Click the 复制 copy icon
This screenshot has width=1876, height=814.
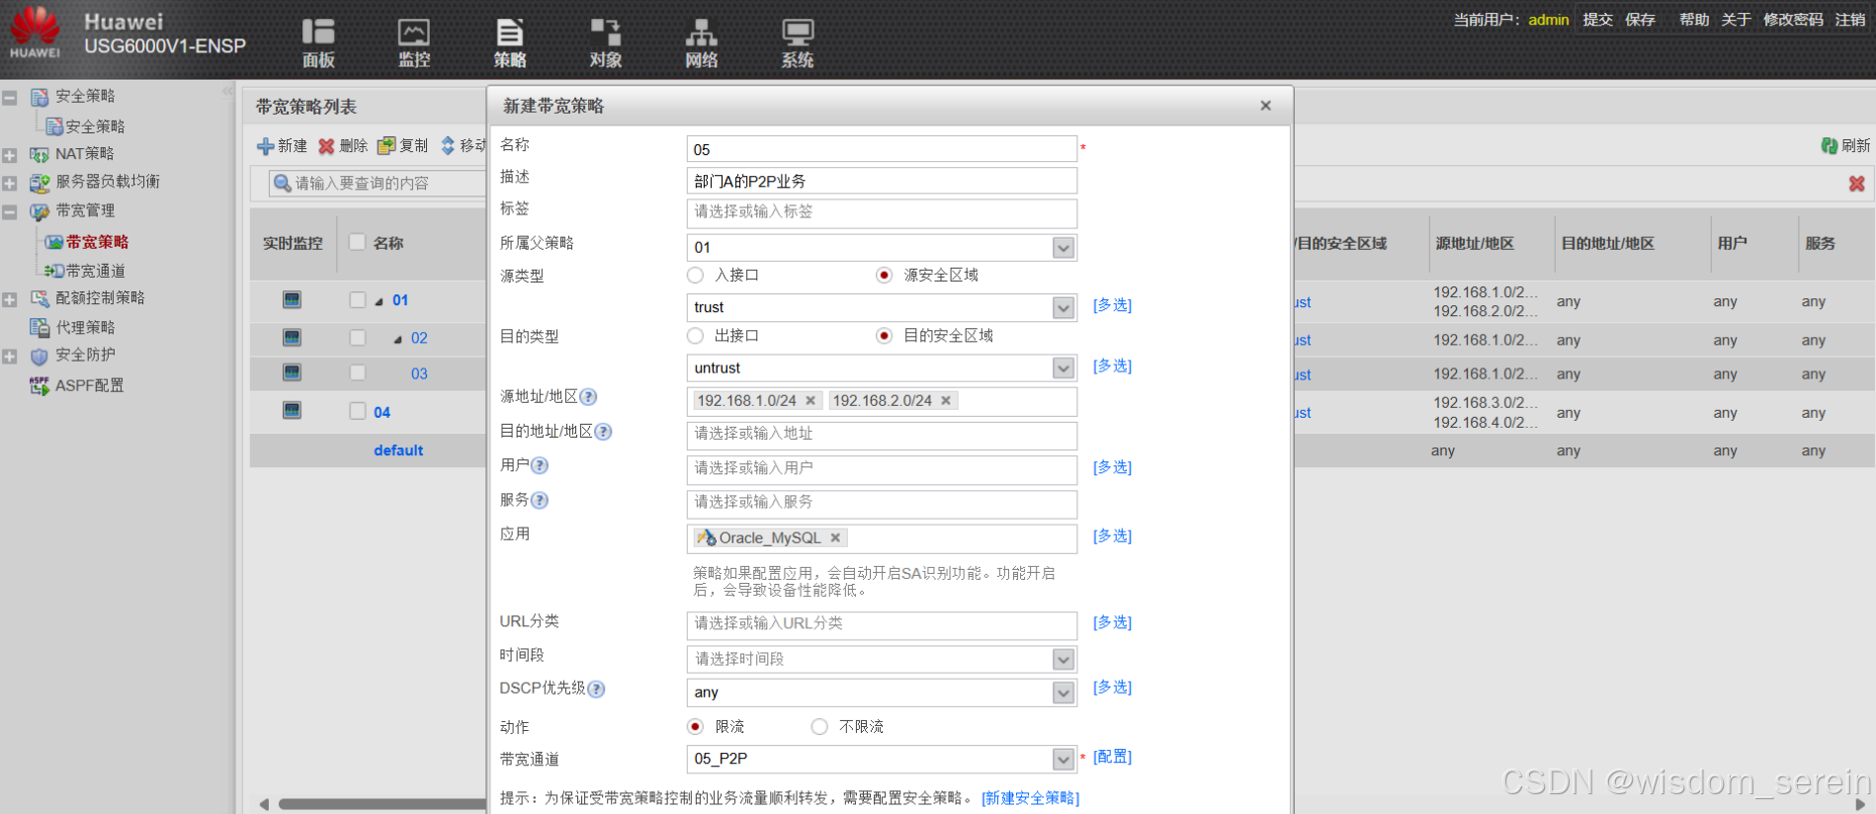tap(386, 146)
